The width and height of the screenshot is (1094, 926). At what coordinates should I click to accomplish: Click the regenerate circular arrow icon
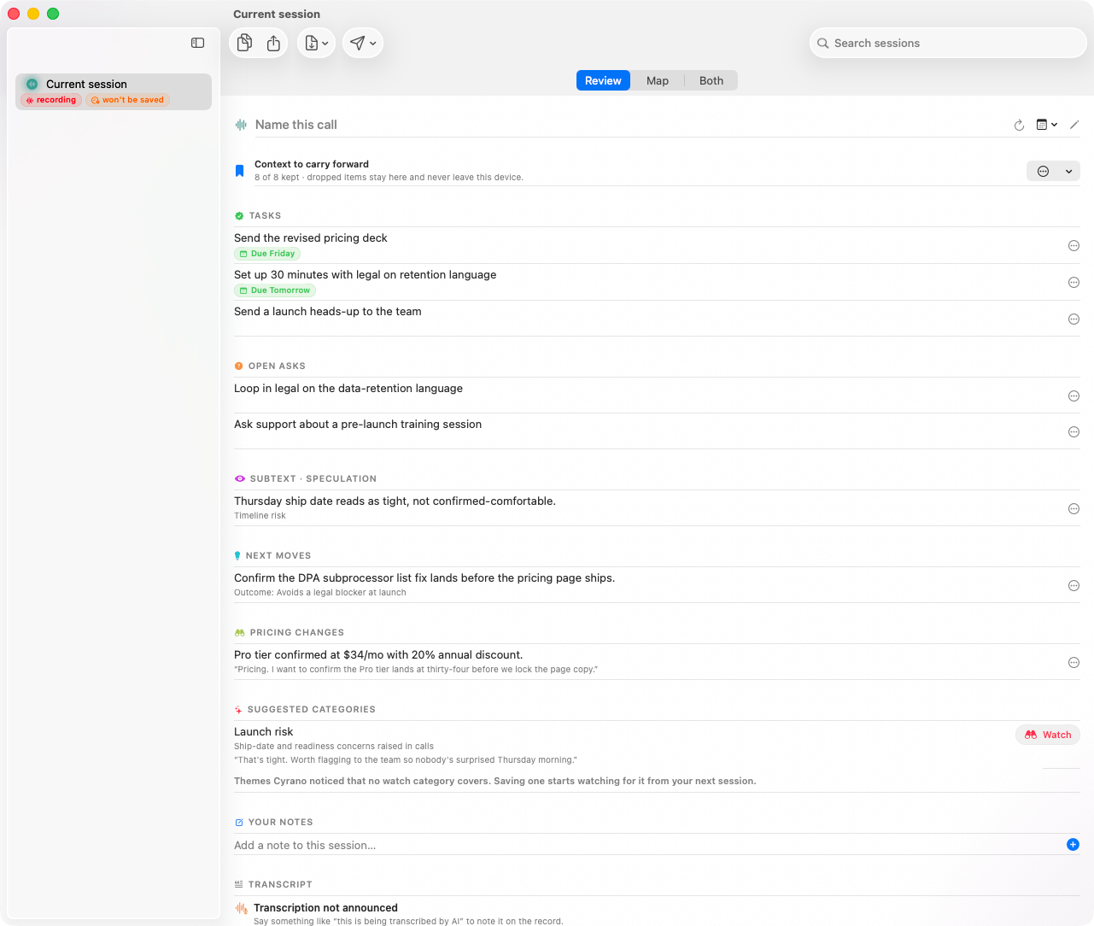[x=1019, y=125]
